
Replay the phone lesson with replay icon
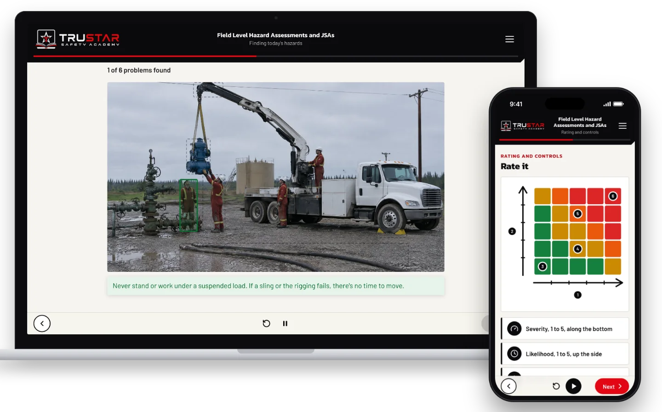click(x=556, y=386)
